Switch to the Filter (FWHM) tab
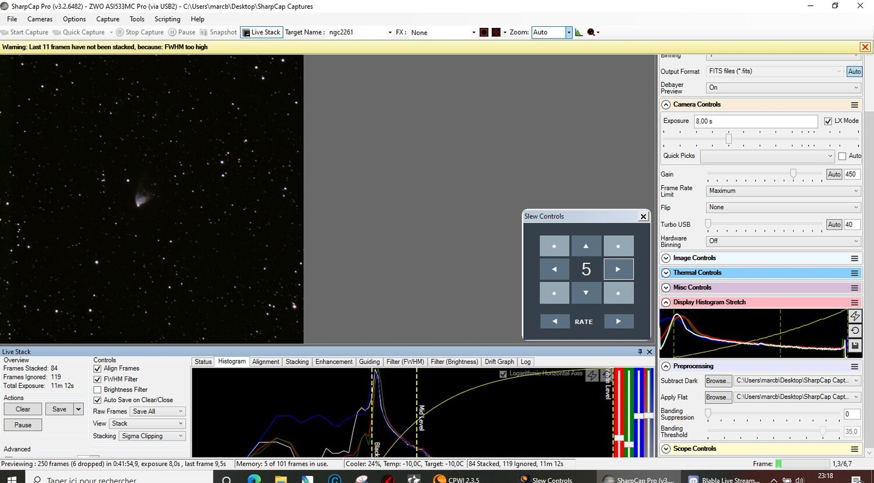Screen dimensions: 874x483 point(406,362)
